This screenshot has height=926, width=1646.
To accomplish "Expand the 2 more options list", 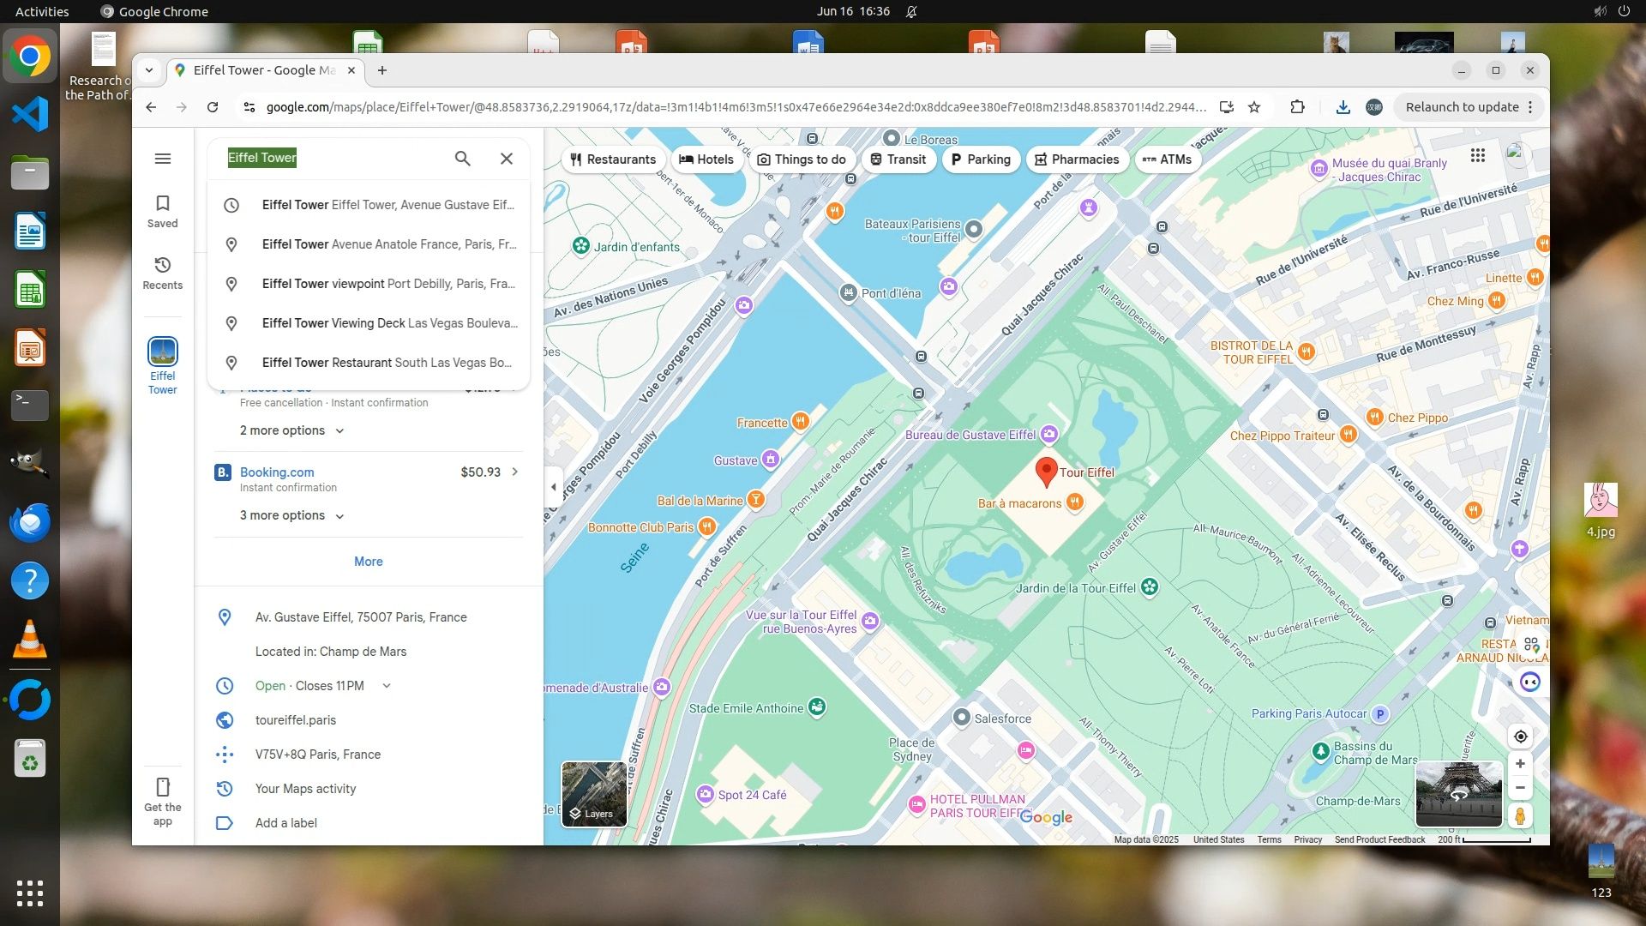I will pos(291,430).
